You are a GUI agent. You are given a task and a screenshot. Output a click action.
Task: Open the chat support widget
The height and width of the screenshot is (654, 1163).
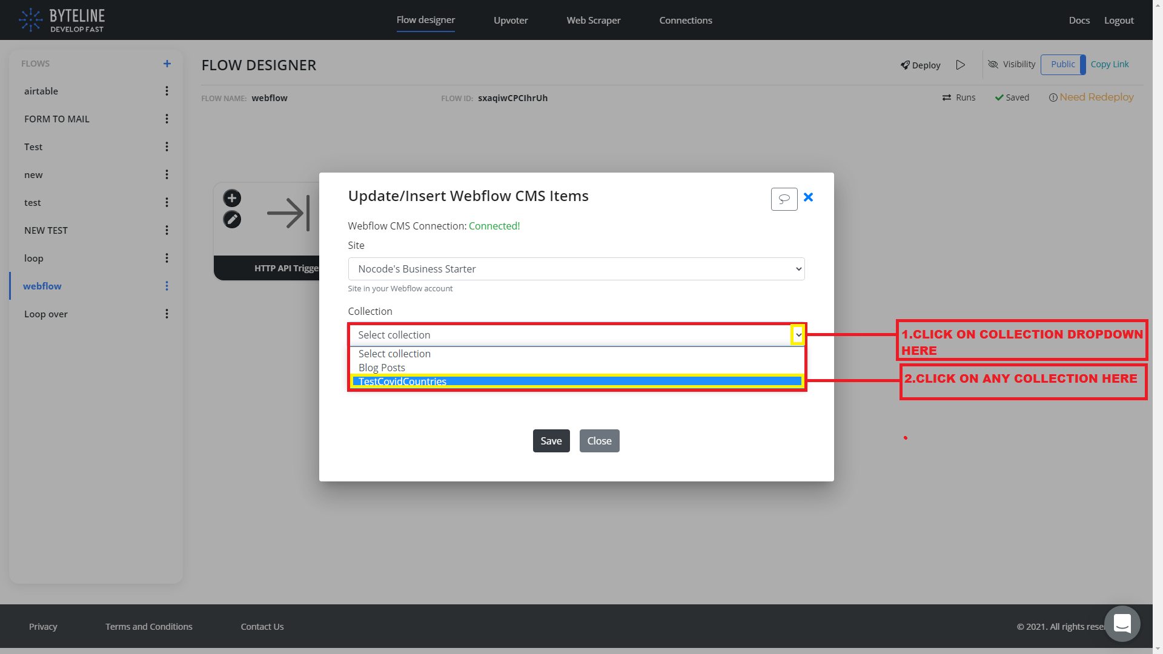click(1122, 623)
